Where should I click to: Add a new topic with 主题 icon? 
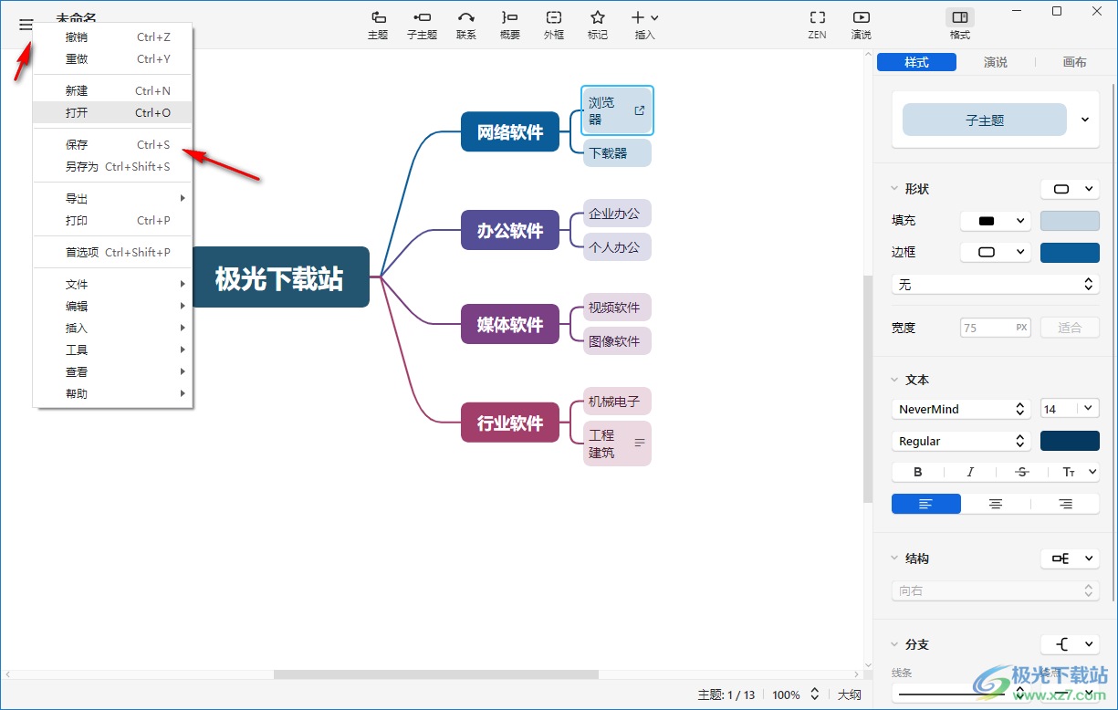378,25
